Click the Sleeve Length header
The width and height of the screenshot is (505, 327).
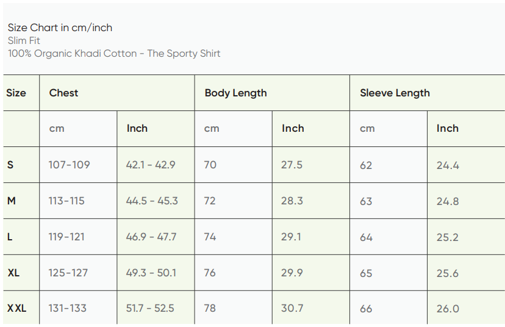tap(395, 93)
